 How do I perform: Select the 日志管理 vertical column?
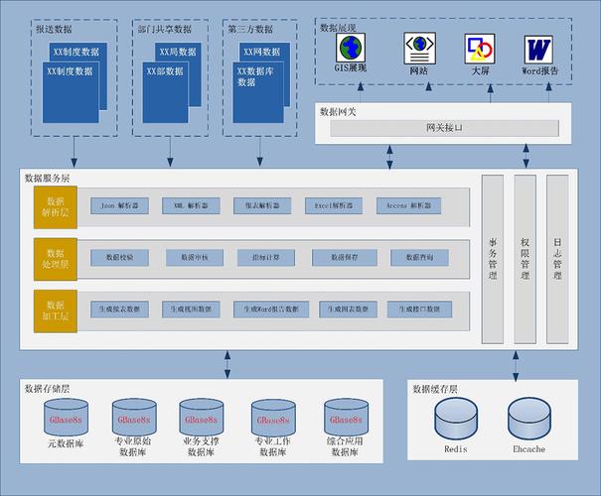[x=557, y=259]
